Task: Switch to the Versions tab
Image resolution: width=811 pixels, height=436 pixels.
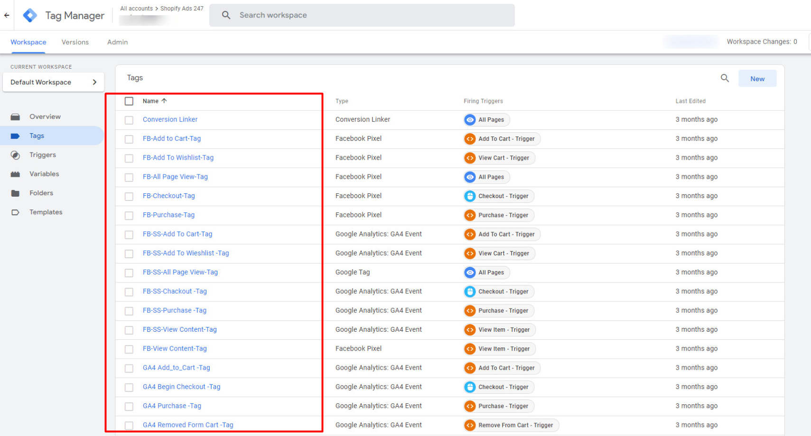Action: (x=75, y=42)
